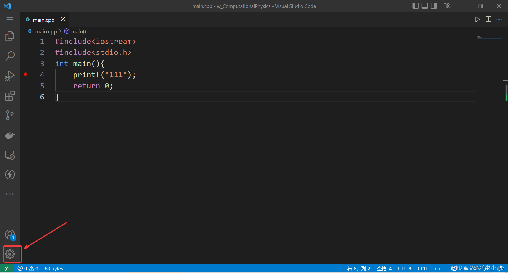Toggle the primary sidebar visibility

click(415, 6)
